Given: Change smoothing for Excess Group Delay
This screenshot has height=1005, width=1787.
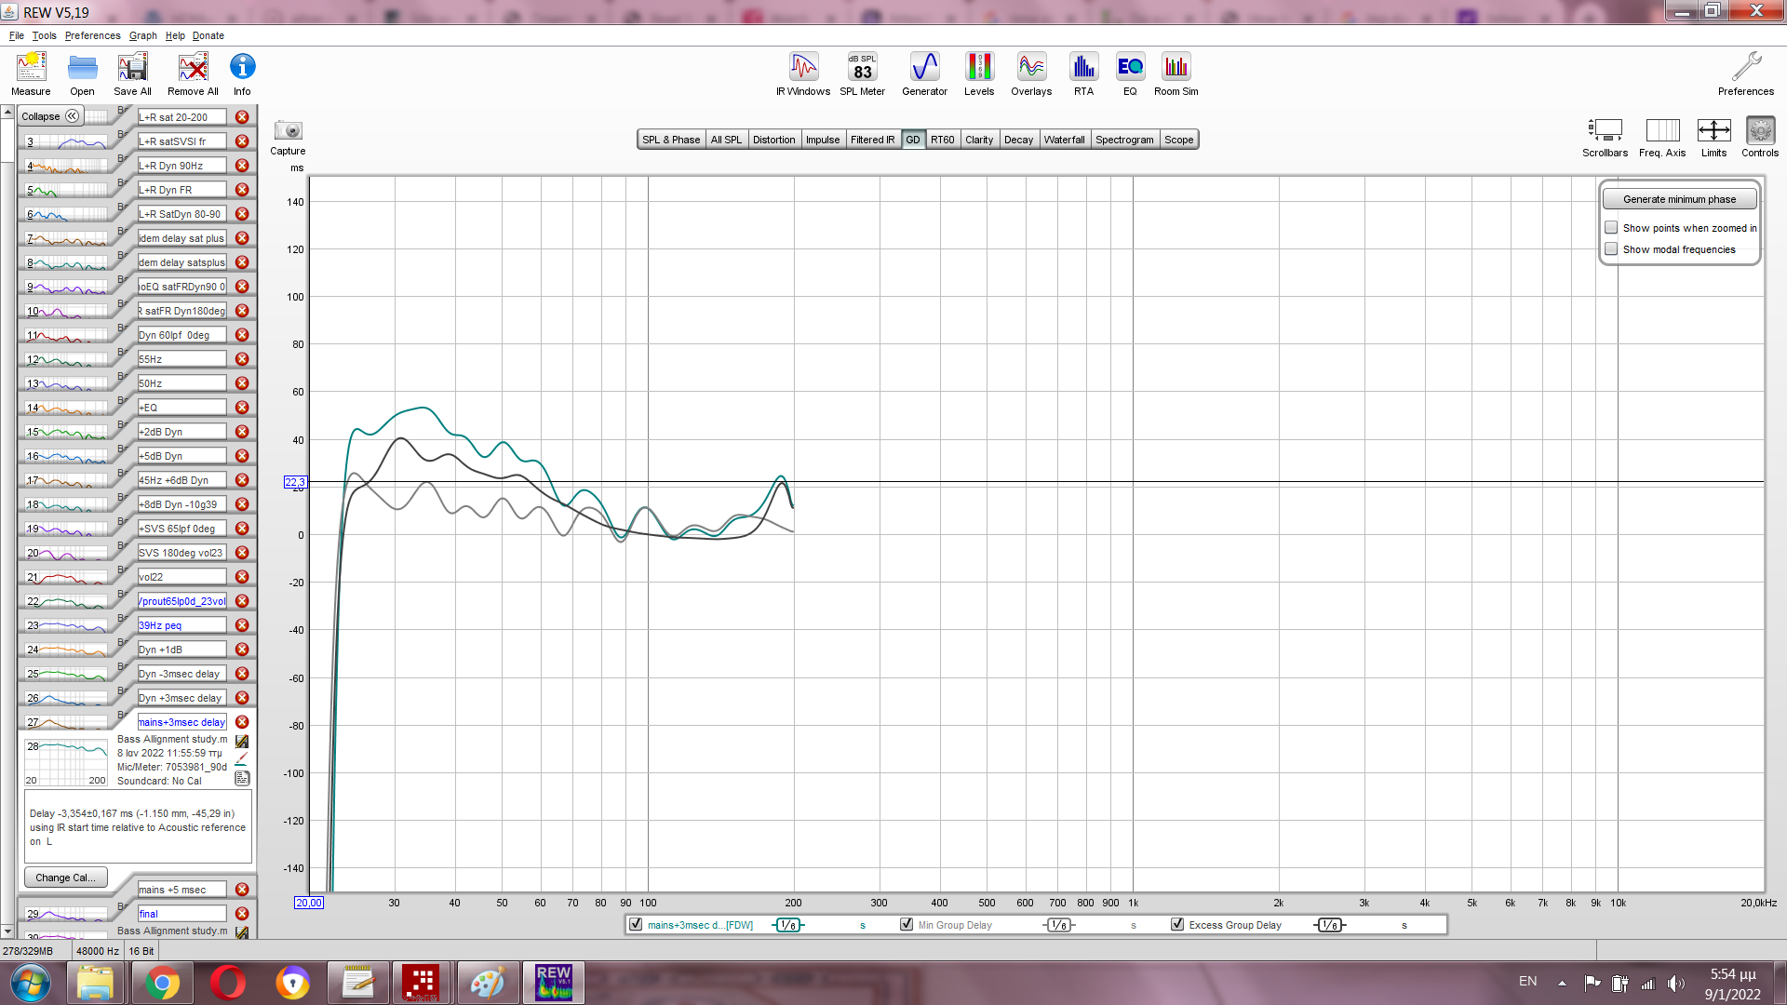Looking at the screenshot, I should coord(1330,925).
